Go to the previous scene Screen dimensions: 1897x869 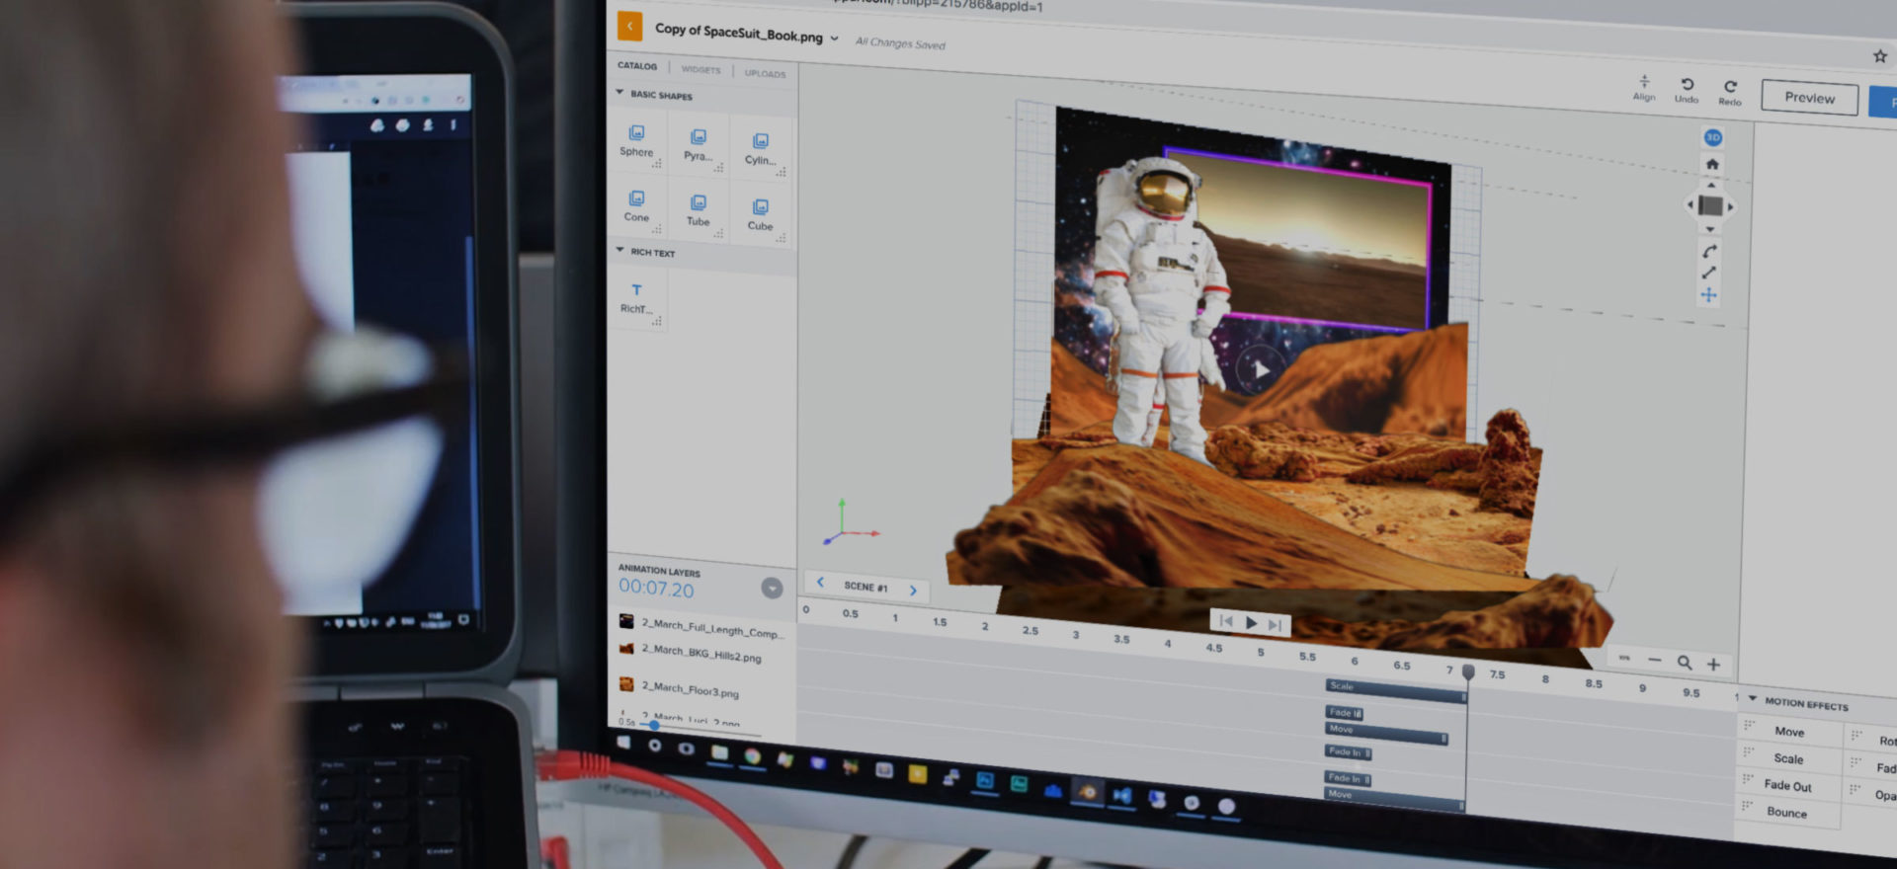[820, 582]
